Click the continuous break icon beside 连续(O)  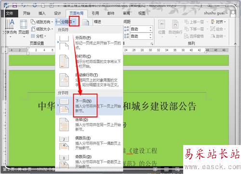point(64,125)
